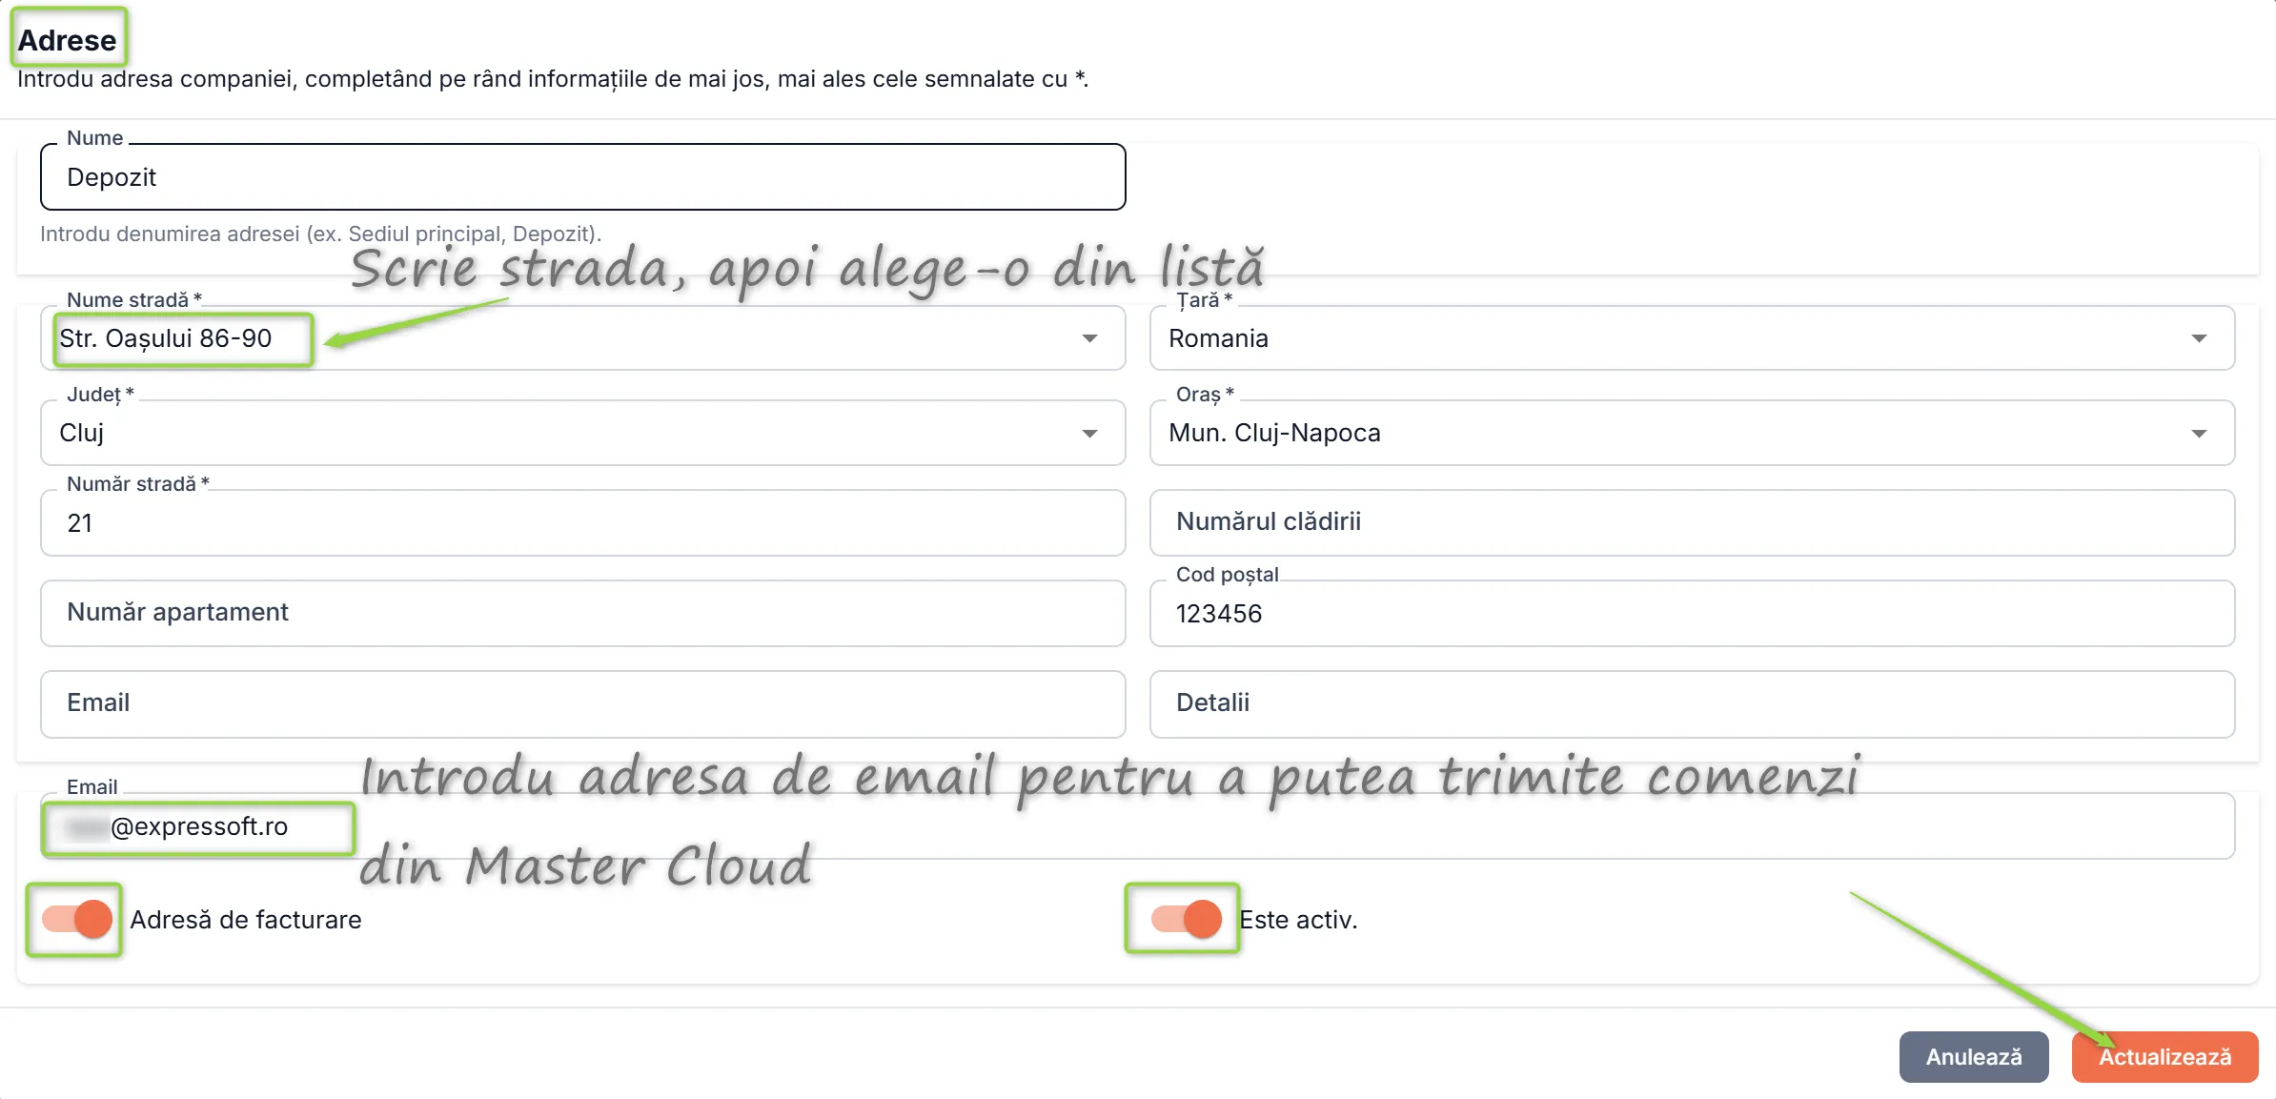Click the Detalii input field
Screen dimensions: 2276x1099
pyautogui.click(x=1692, y=703)
